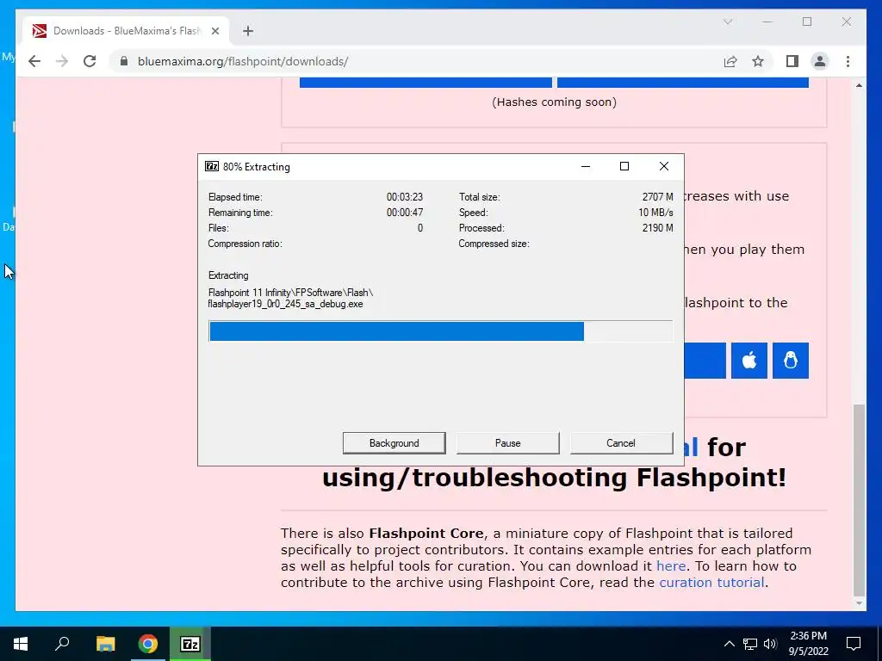Close the 7-Zip Extracting dialog
Image resolution: width=882 pixels, height=661 pixels.
[664, 166]
